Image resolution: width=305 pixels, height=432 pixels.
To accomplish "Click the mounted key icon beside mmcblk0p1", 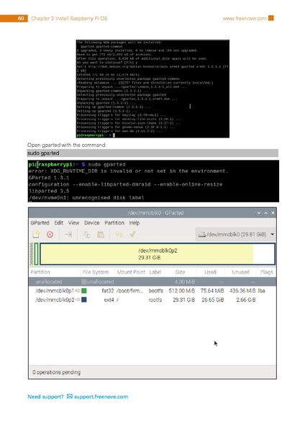I will pyautogui.click(x=78, y=291).
